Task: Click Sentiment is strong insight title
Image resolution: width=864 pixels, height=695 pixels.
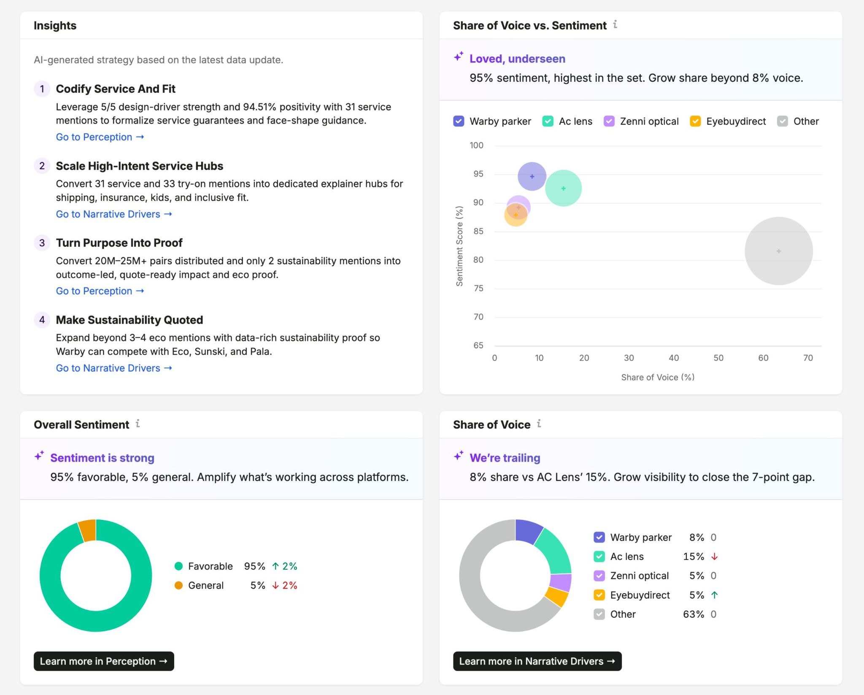Action: coord(102,458)
